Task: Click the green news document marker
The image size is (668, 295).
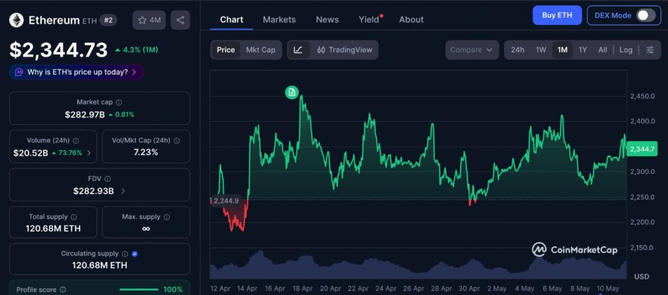Action: tap(292, 92)
